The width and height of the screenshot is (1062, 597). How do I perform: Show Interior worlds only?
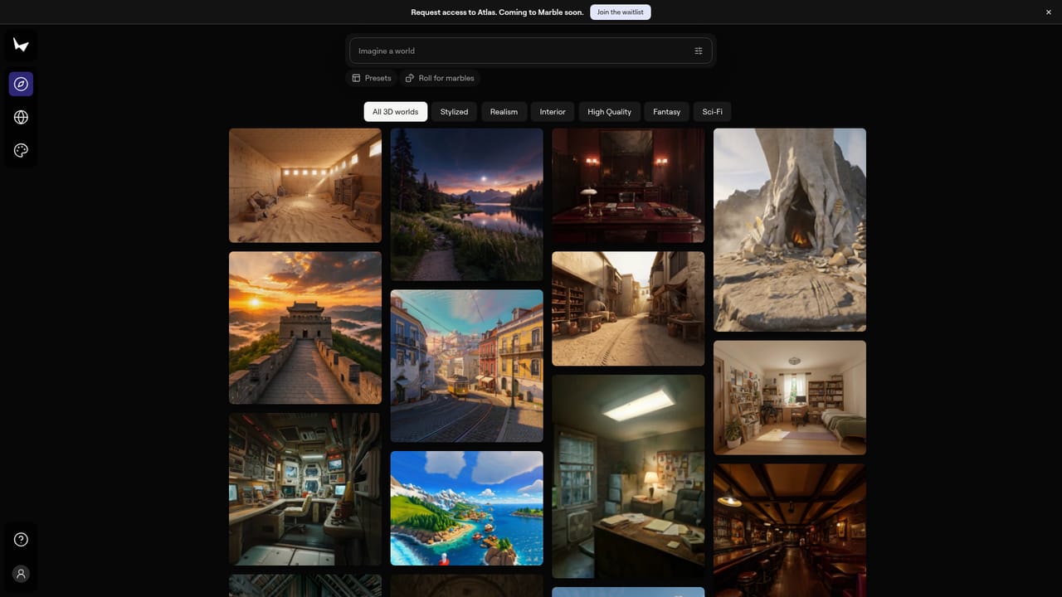pos(553,112)
